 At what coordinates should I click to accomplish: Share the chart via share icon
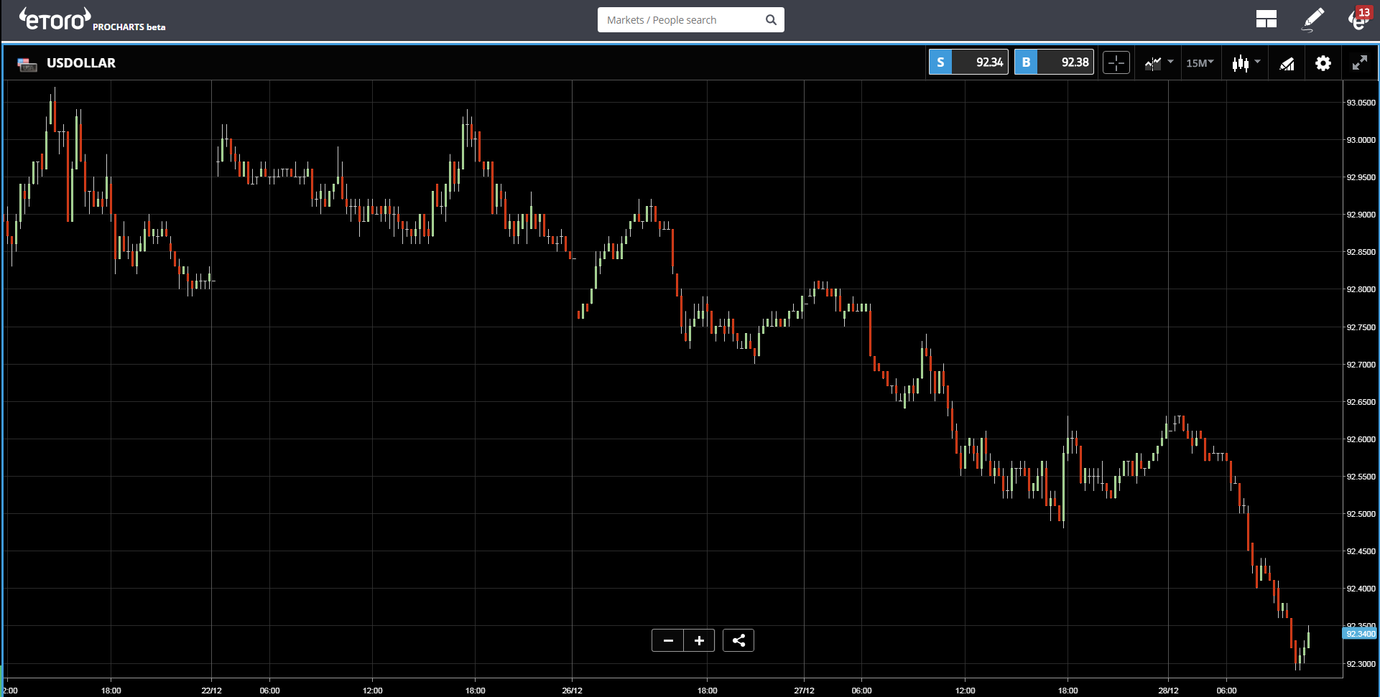click(738, 640)
